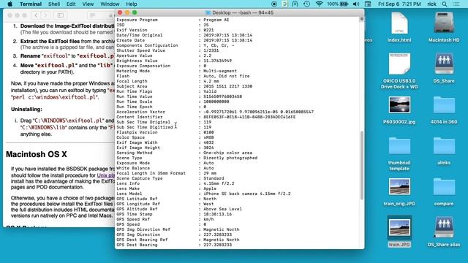Click the battery status indicator
The image size is (468, 263).
tap(338, 4)
